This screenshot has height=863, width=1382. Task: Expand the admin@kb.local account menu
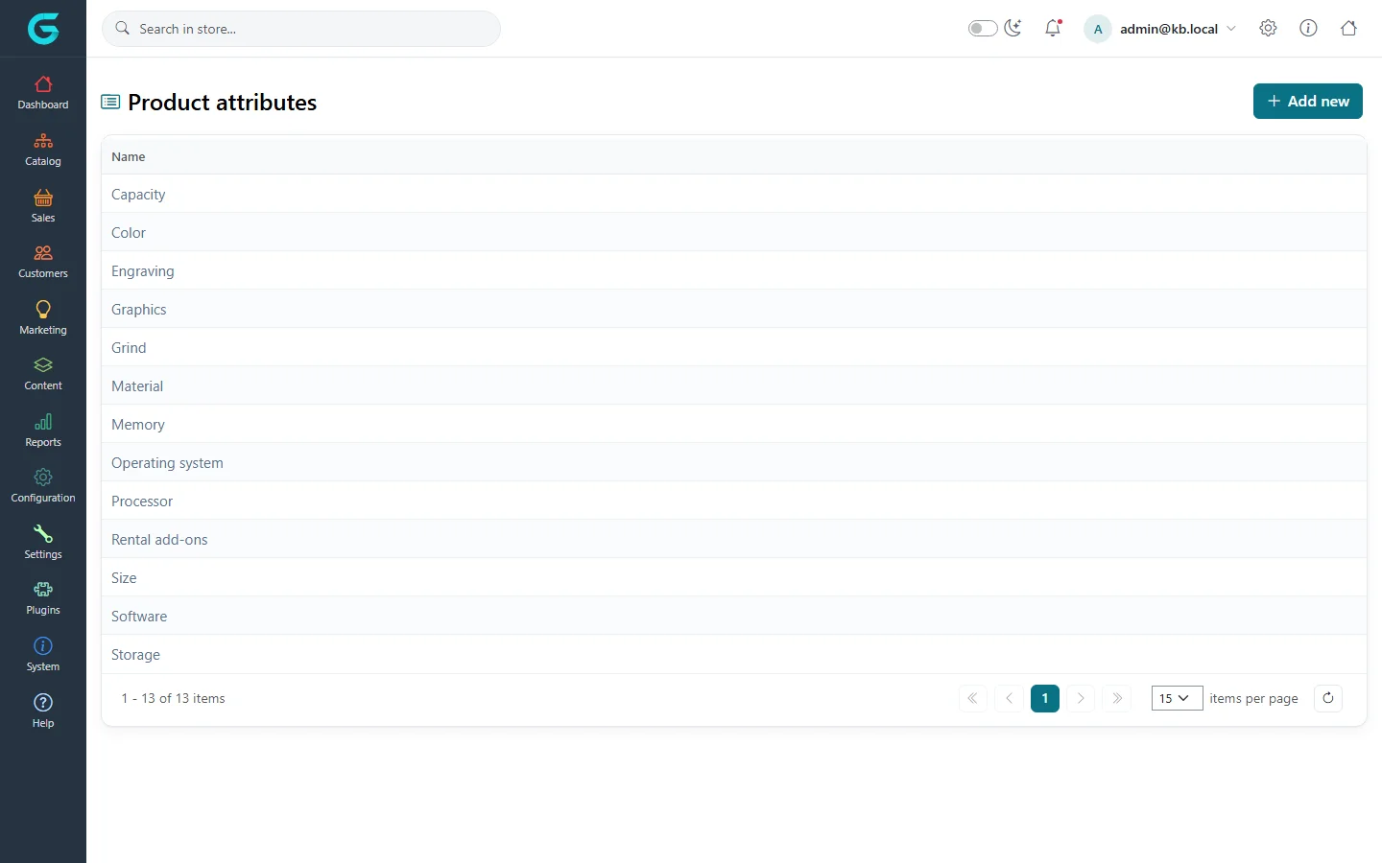click(1160, 29)
